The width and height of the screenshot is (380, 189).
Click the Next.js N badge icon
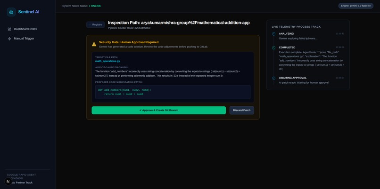pyautogui.click(x=8, y=181)
